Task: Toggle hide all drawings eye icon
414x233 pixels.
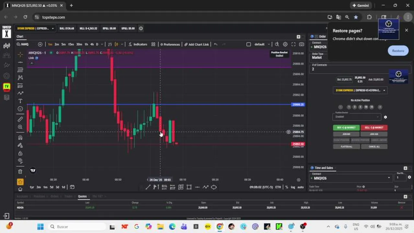Action: click(20, 161)
